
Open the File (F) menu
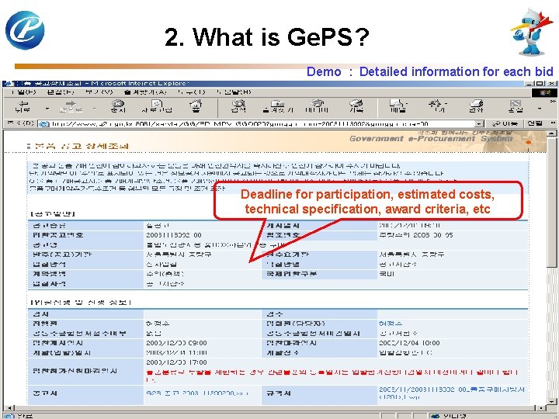point(23,92)
